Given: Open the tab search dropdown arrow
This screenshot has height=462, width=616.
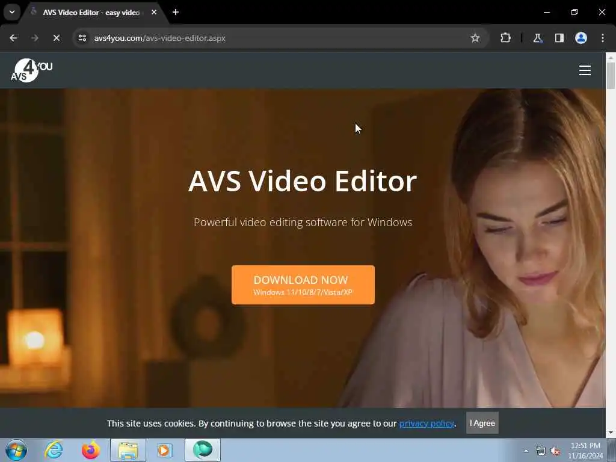Looking at the screenshot, I should point(12,12).
